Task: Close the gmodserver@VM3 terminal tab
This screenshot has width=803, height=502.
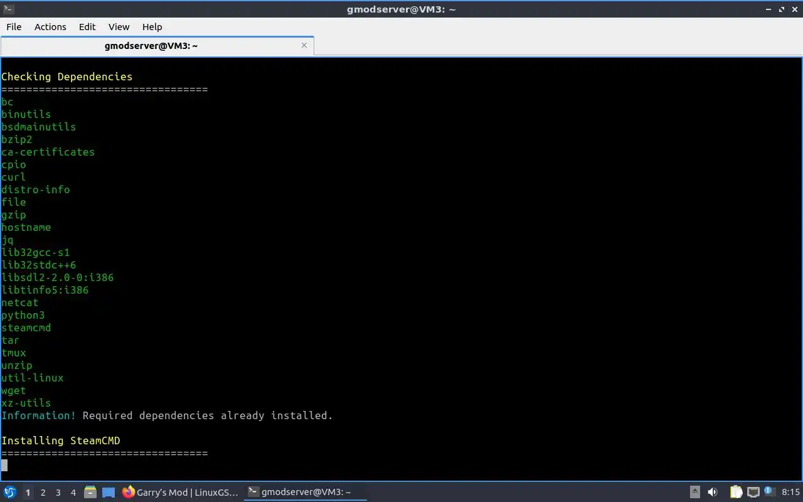Action: click(304, 45)
